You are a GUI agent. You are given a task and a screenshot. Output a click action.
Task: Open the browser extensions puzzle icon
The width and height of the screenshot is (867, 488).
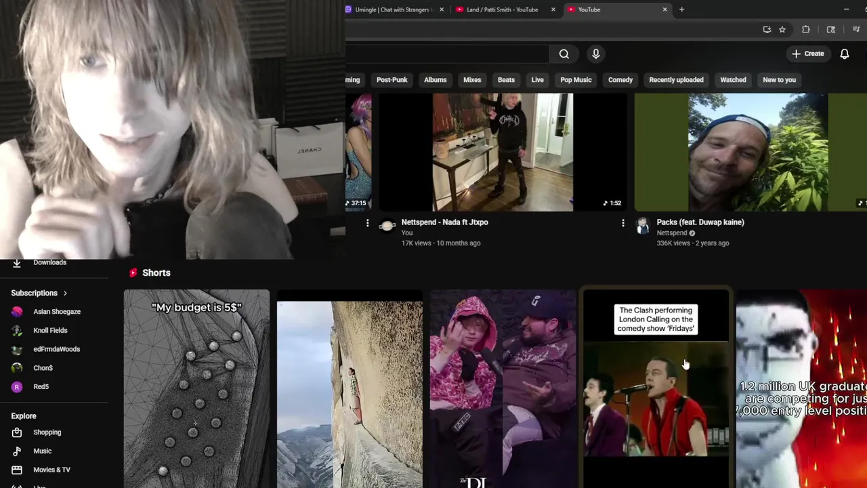click(x=806, y=30)
